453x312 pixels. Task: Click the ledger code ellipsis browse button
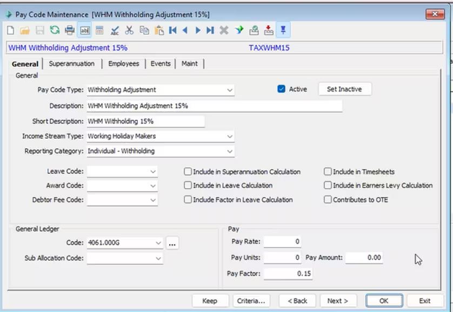(172, 243)
